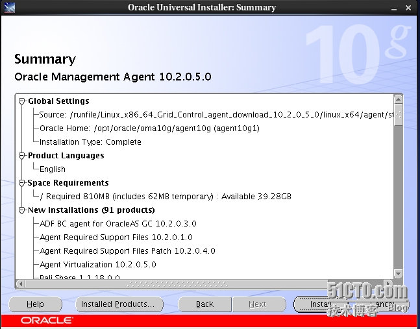Select the Space Requirements heading

pos(68,183)
